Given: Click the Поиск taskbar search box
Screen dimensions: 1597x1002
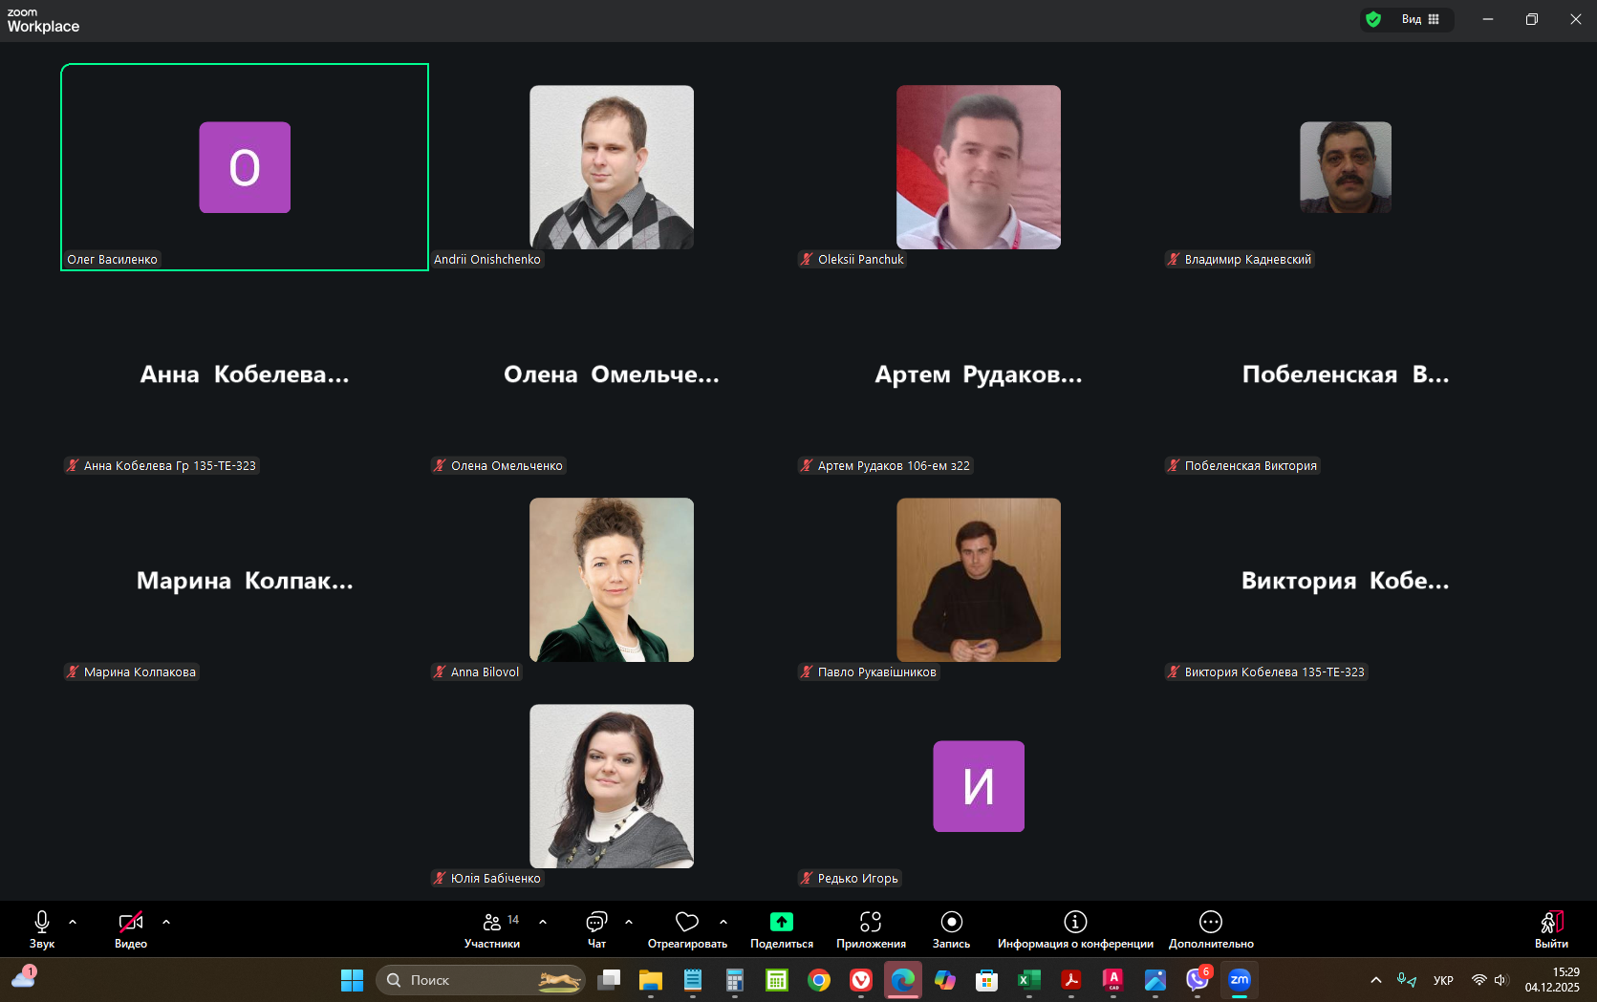Looking at the screenshot, I should 480,980.
